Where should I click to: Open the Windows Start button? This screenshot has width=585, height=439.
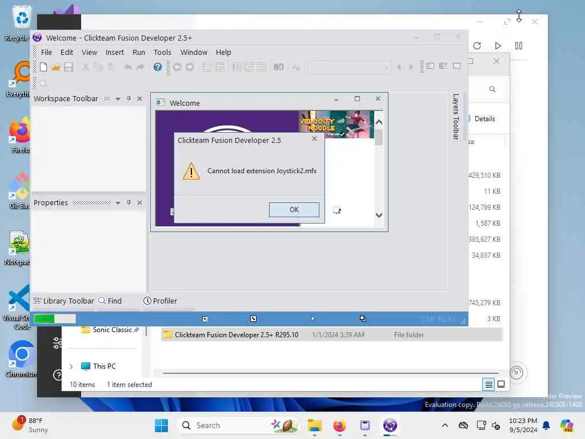161,425
